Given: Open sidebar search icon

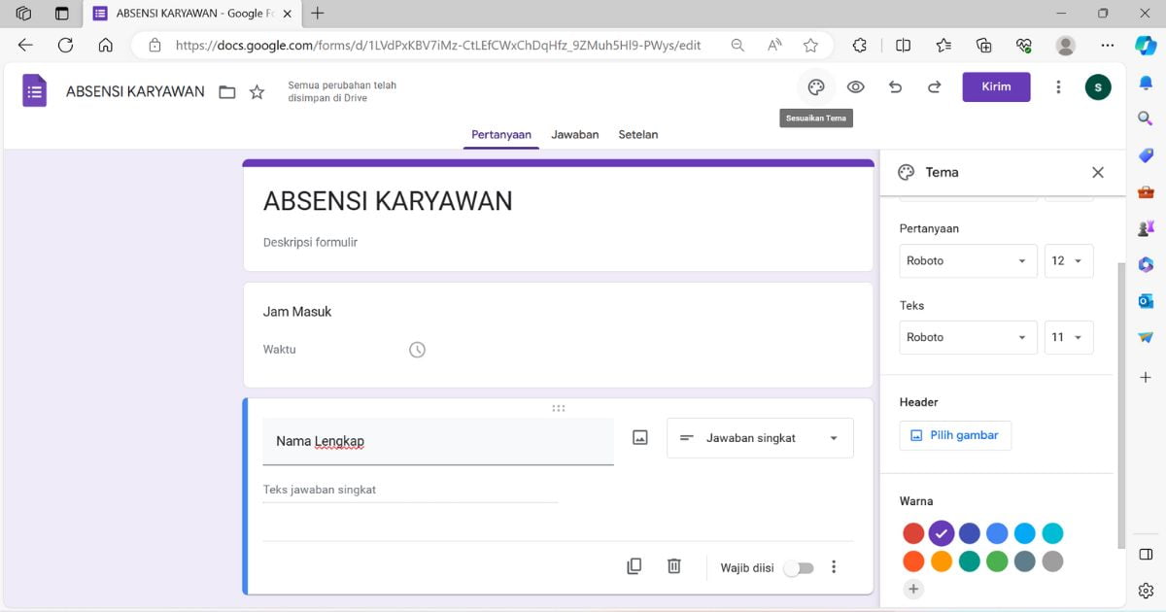Looking at the screenshot, I should click(x=1146, y=118).
